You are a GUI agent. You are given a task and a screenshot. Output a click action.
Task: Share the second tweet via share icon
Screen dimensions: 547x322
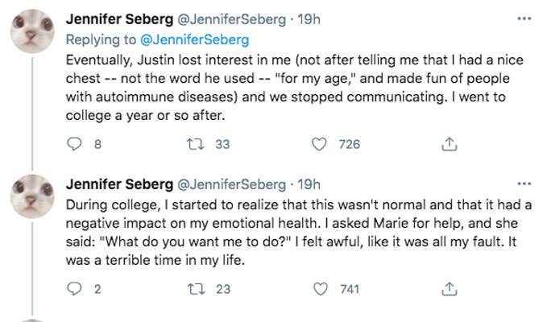(450, 289)
